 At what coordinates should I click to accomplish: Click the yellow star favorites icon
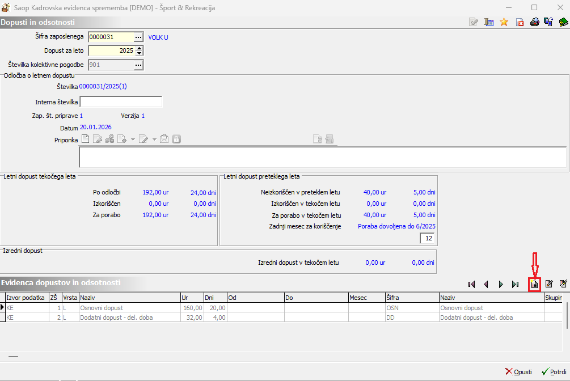tap(504, 23)
